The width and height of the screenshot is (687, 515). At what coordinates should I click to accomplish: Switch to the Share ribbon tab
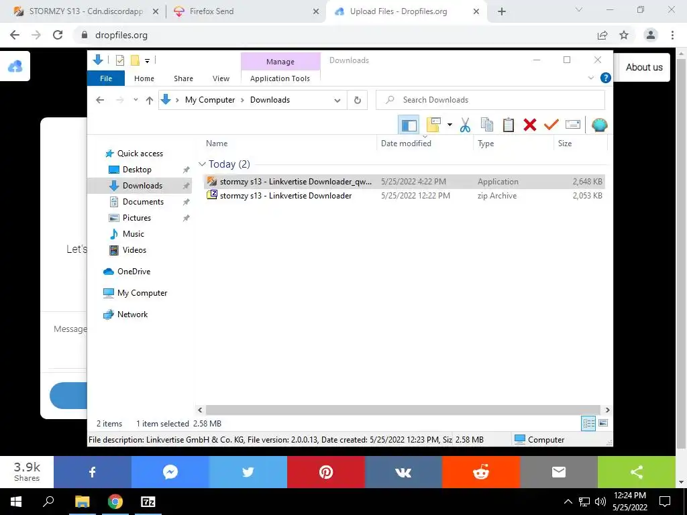point(183,78)
